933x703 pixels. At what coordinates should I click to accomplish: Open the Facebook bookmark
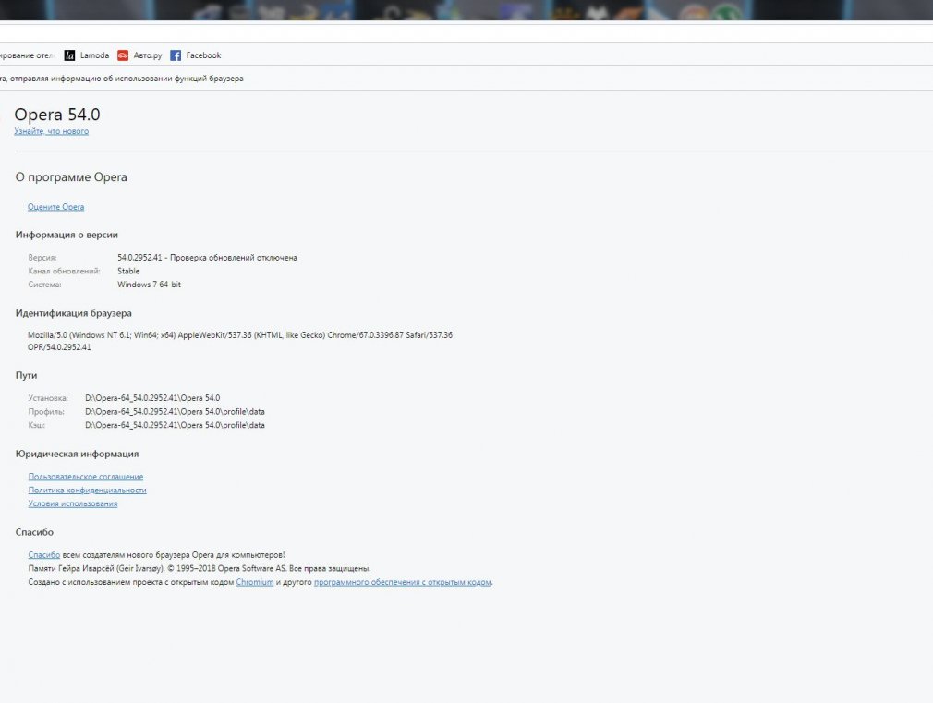pos(196,55)
